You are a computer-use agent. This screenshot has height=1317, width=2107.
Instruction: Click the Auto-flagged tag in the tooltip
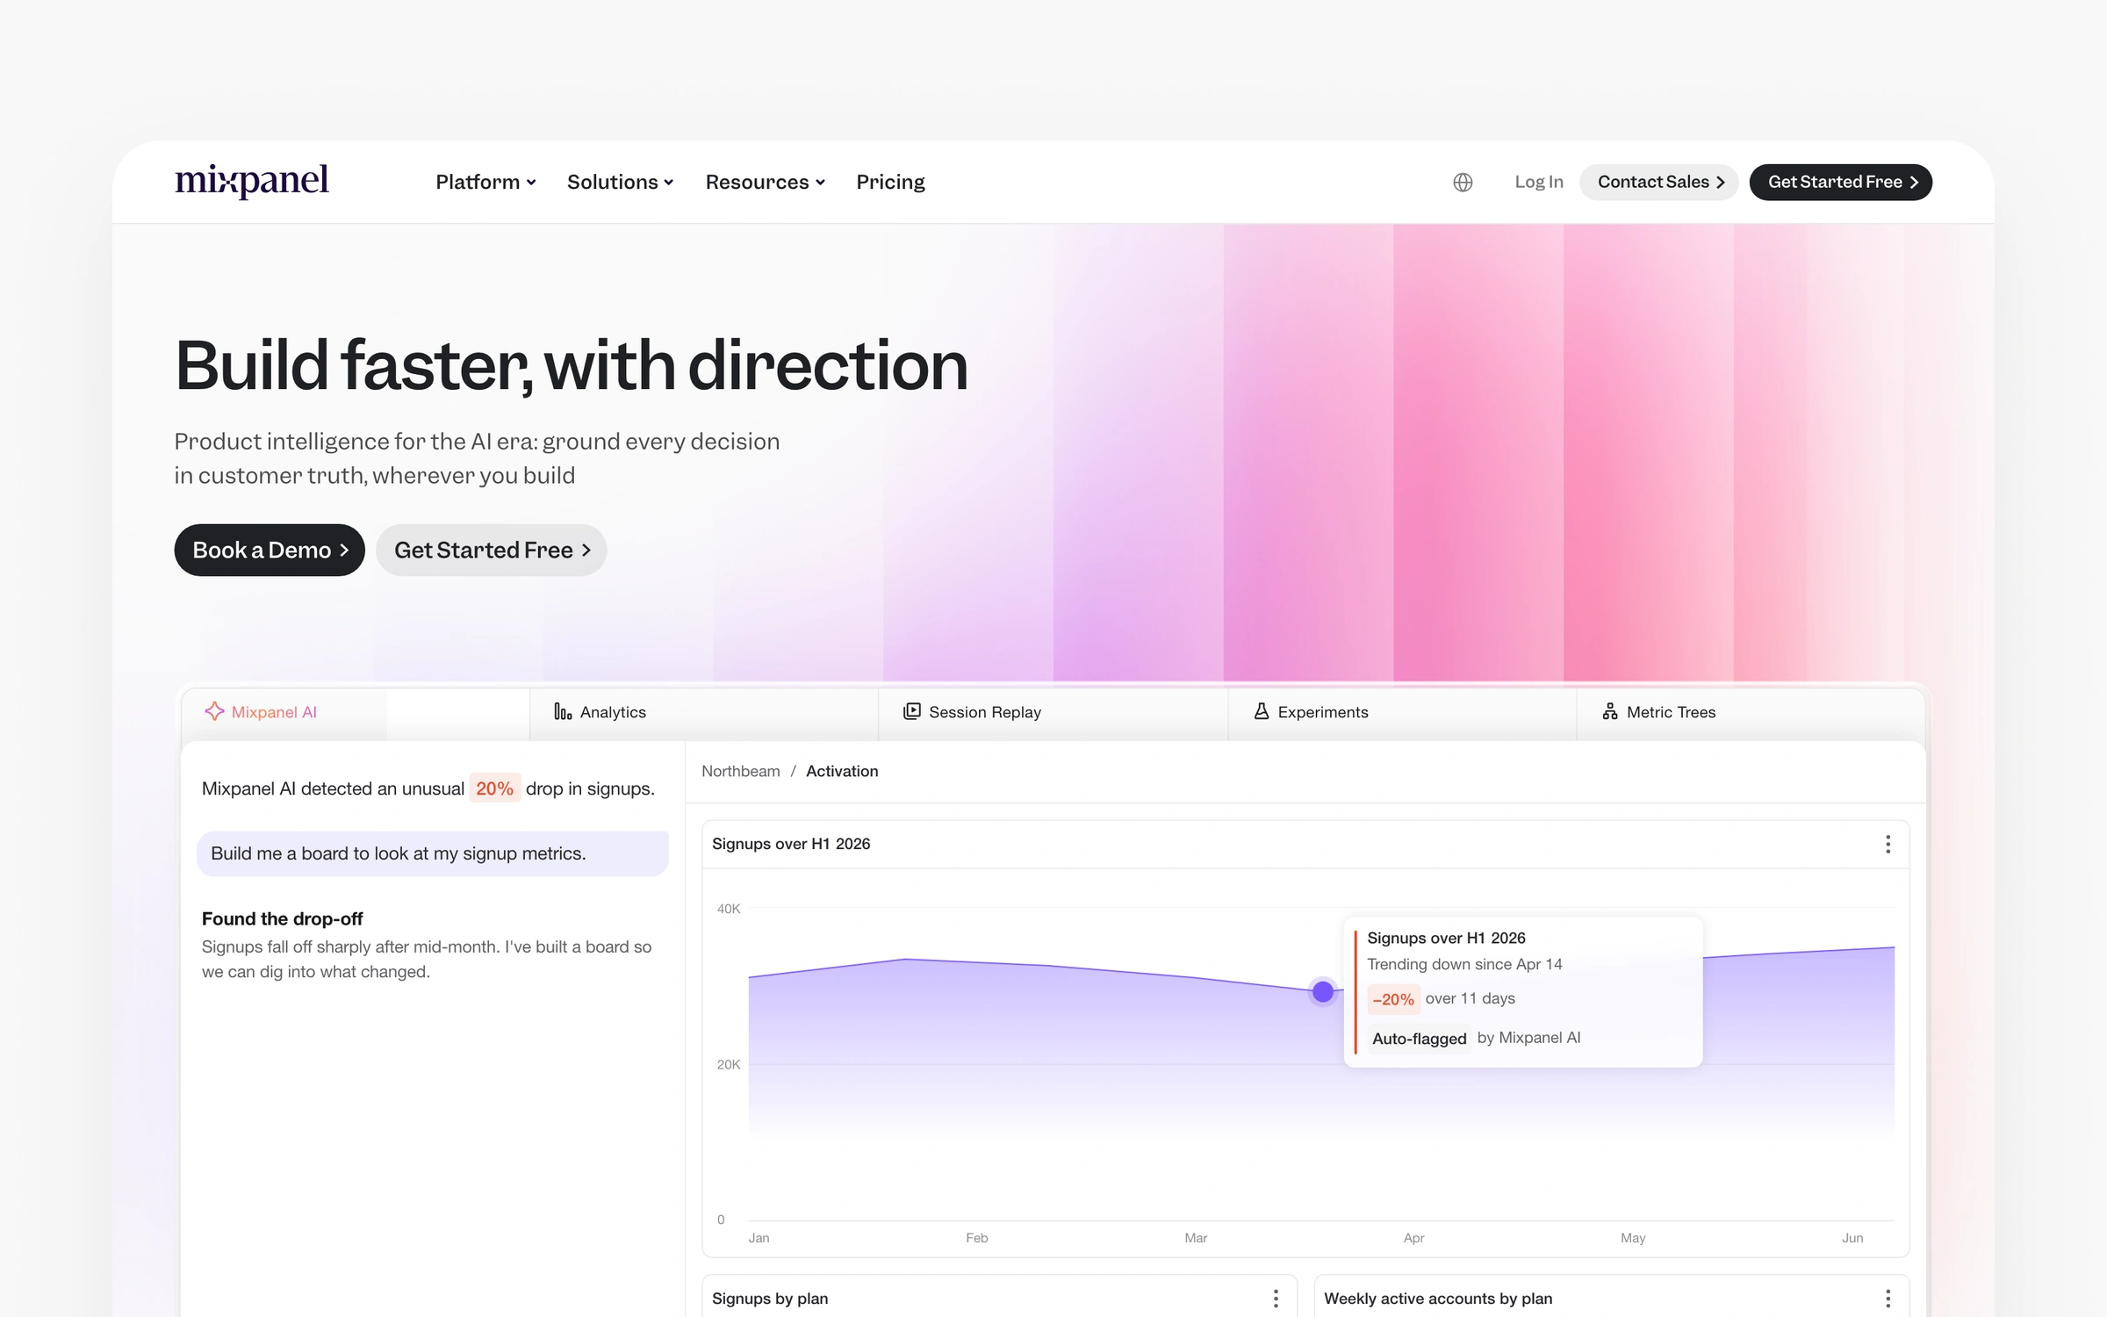tap(1419, 1039)
